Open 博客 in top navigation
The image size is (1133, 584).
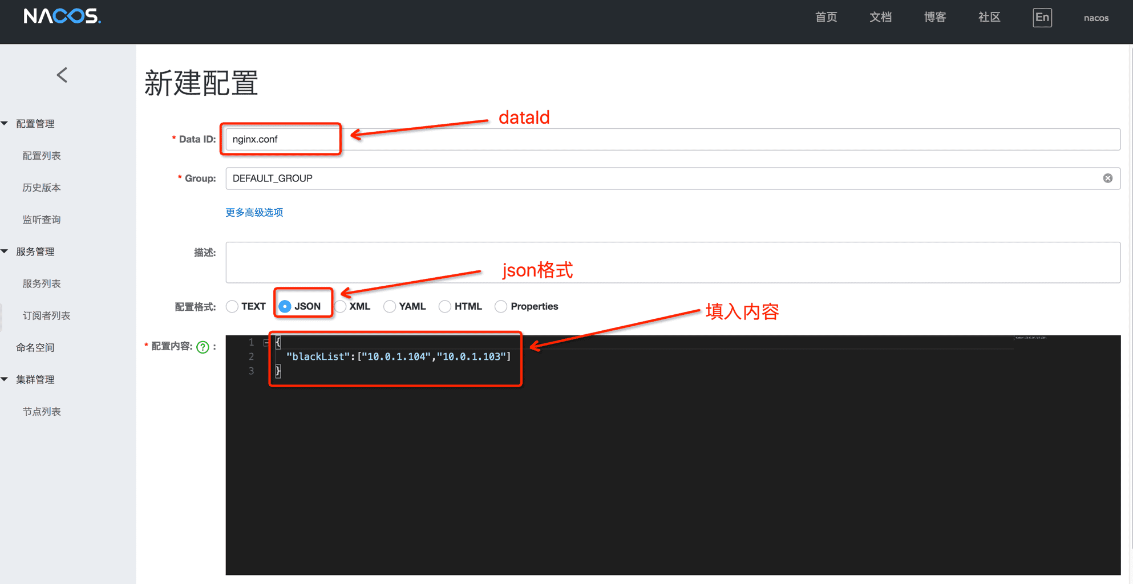[935, 18]
